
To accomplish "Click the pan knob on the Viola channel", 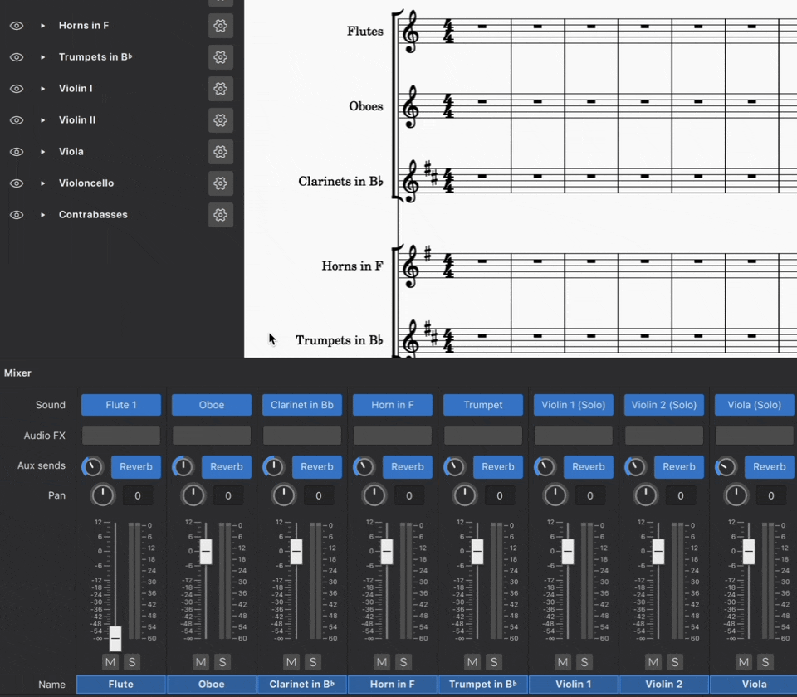I will coord(736,495).
